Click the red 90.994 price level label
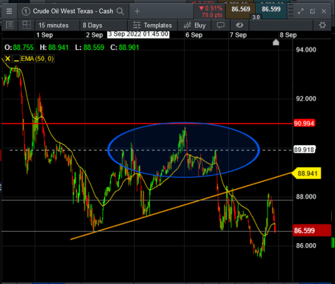The image size is (335, 284). [304, 123]
